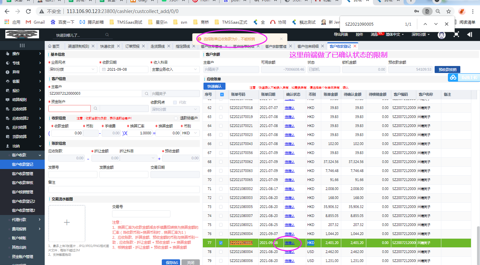Click the plus icon to upload a transaction screenshot
Viewport: 480px width, 265px height.
pyautogui.click(x=67, y=223)
